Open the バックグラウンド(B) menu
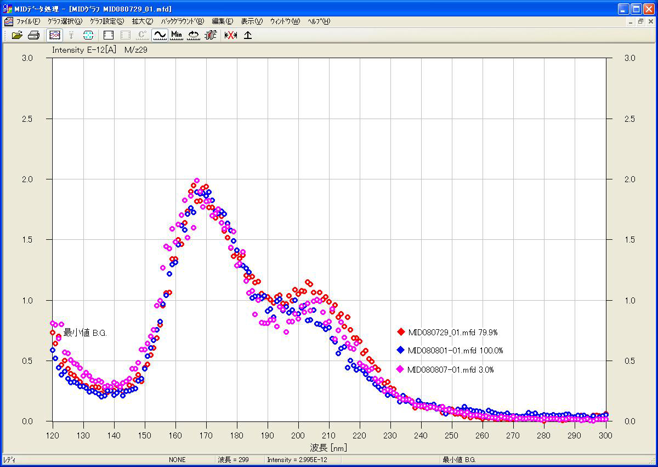Image resolution: width=658 pixels, height=467 pixels. [182, 21]
